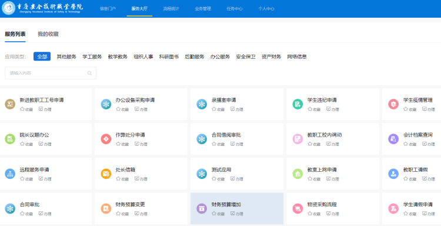
Task: Click the 教室上网申请 green icon
Action: pyautogui.click(x=298, y=174)
